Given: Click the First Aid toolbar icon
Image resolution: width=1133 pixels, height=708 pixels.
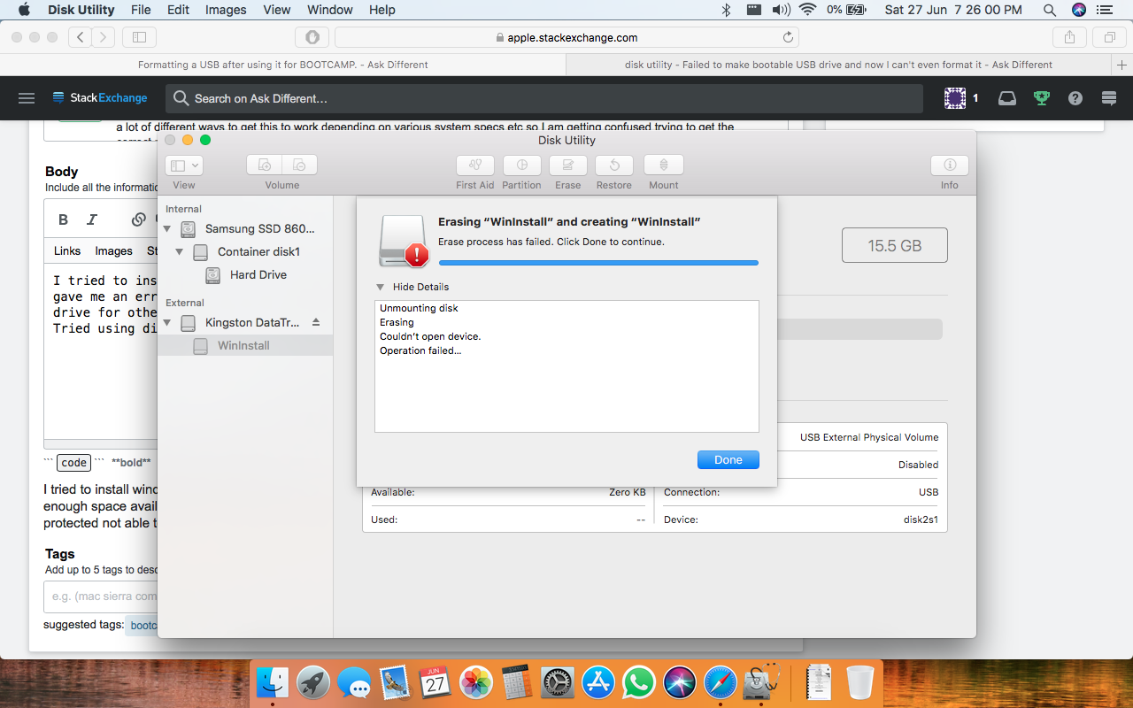Looking at the screenshot, I should point(475,165).
